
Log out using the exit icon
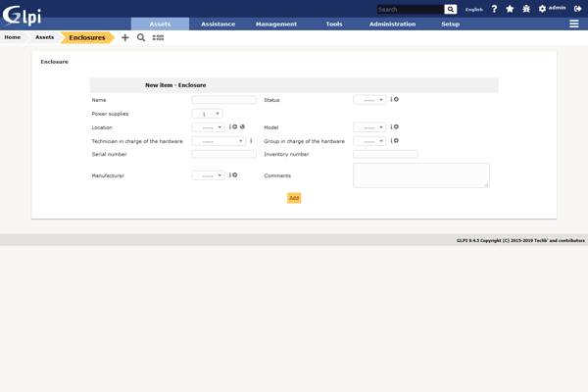(578, 9)
